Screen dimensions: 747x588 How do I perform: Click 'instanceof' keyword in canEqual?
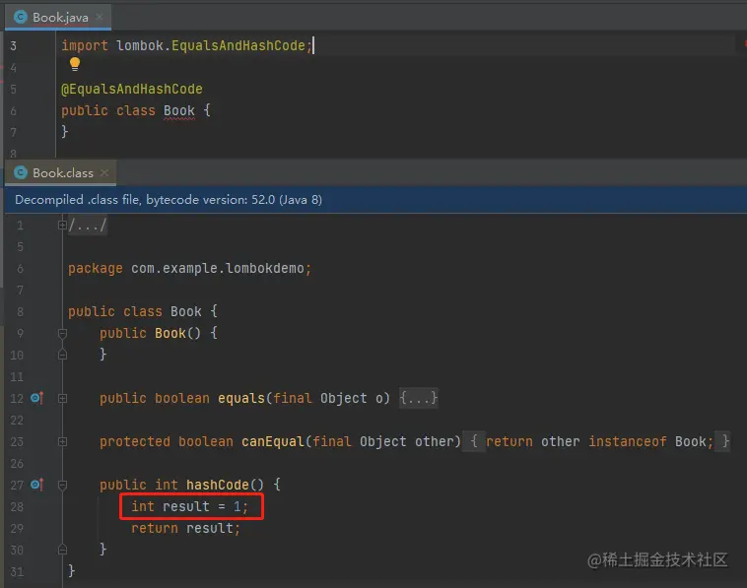point(628,441)
